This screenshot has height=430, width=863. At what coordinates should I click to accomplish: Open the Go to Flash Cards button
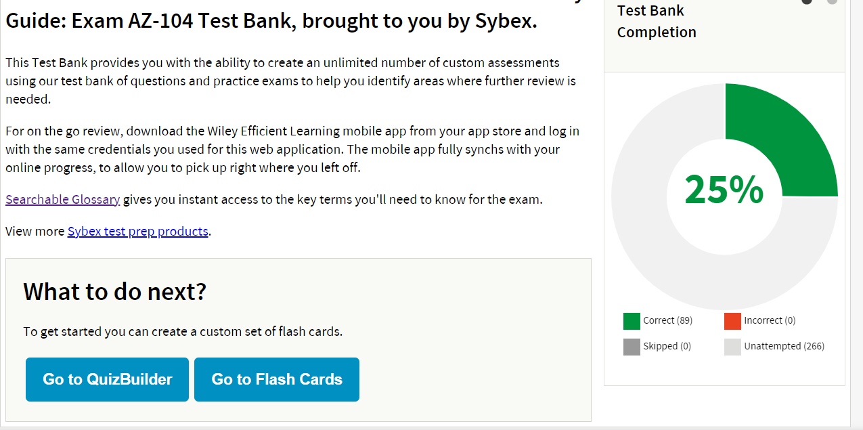click(277, 379)
